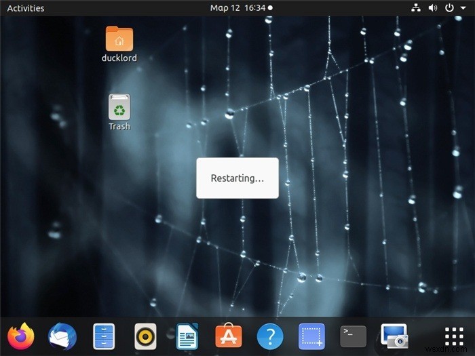Click the volume speaker icon
The width and height of the screenshot is (475, 356).
pyautogui.click(x=433, y=8)
